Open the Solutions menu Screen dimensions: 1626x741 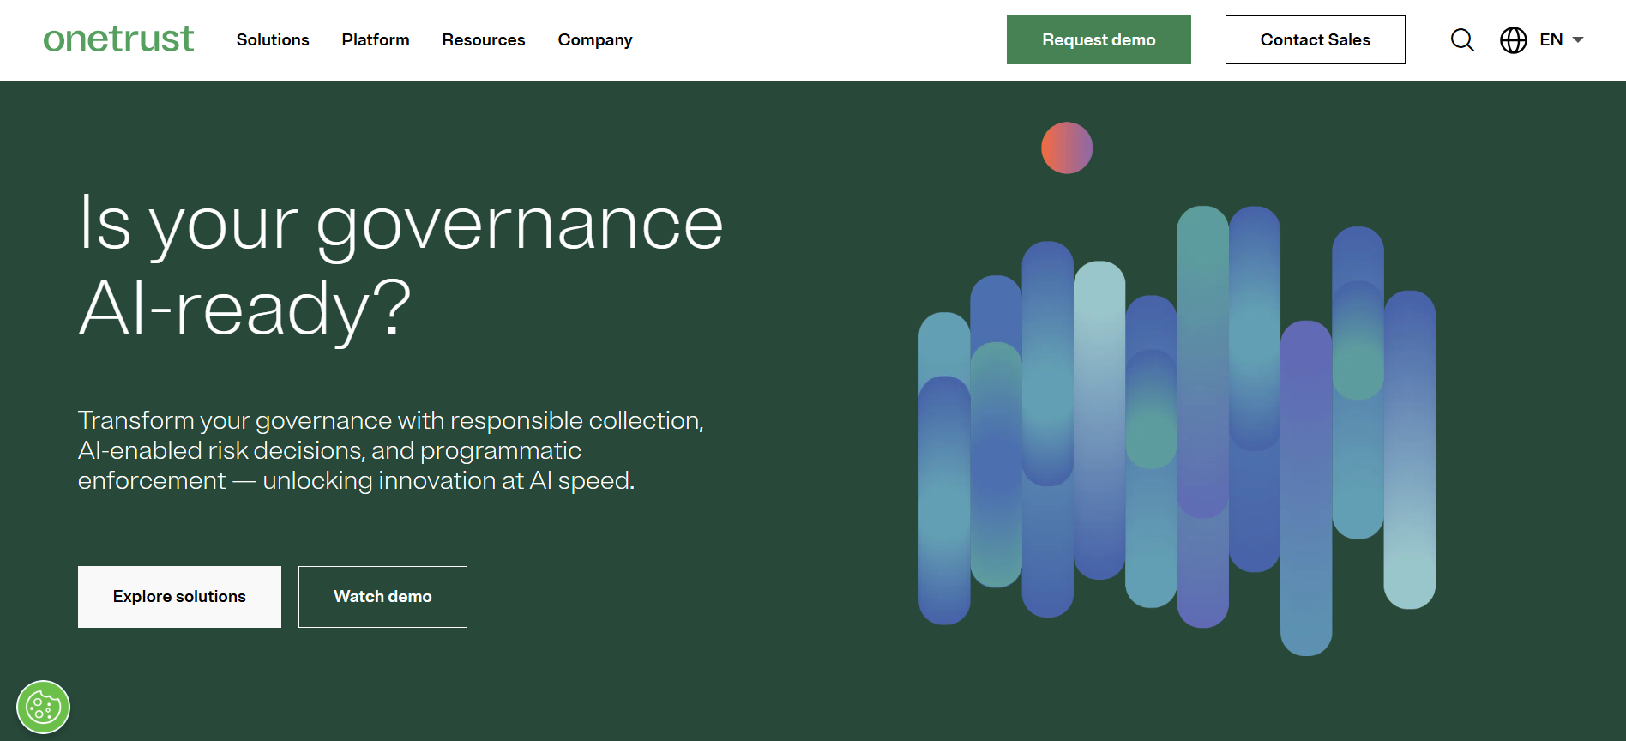tap(273, 39)
